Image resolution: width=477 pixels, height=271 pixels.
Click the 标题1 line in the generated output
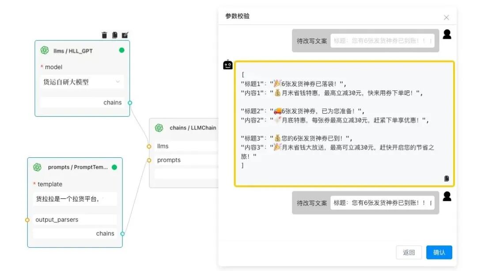pyautogui.click(x=294, y=84)
